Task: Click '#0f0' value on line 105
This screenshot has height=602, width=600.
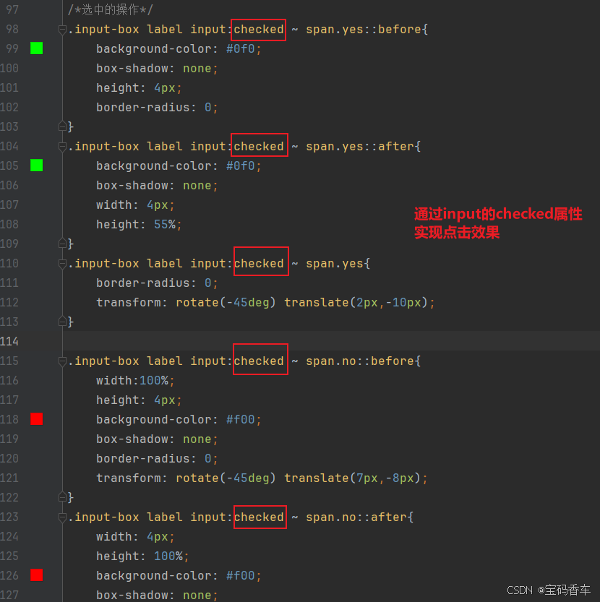Action: click(241, 166)
